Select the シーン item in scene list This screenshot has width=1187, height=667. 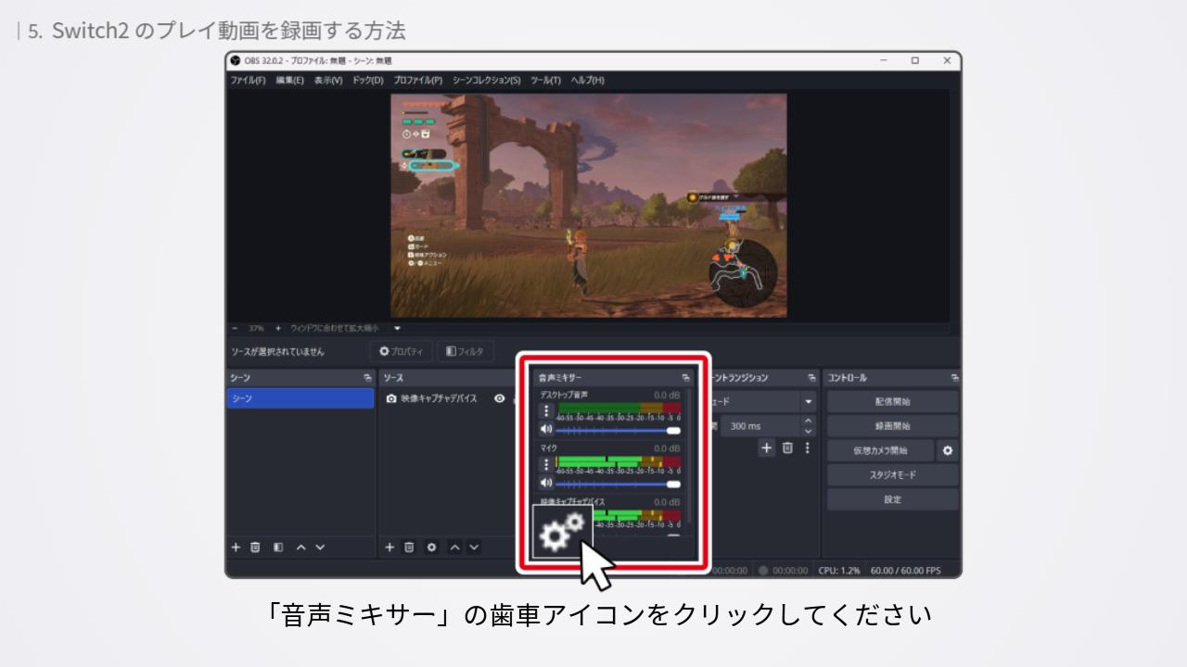tap(300, 398)
